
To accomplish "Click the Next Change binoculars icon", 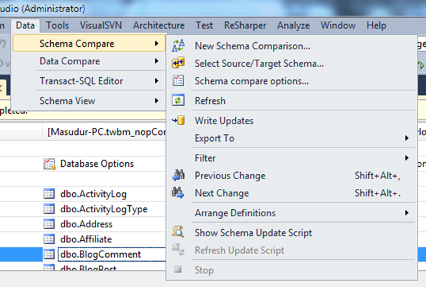I will pyautogui.click(x=177, y=193).
